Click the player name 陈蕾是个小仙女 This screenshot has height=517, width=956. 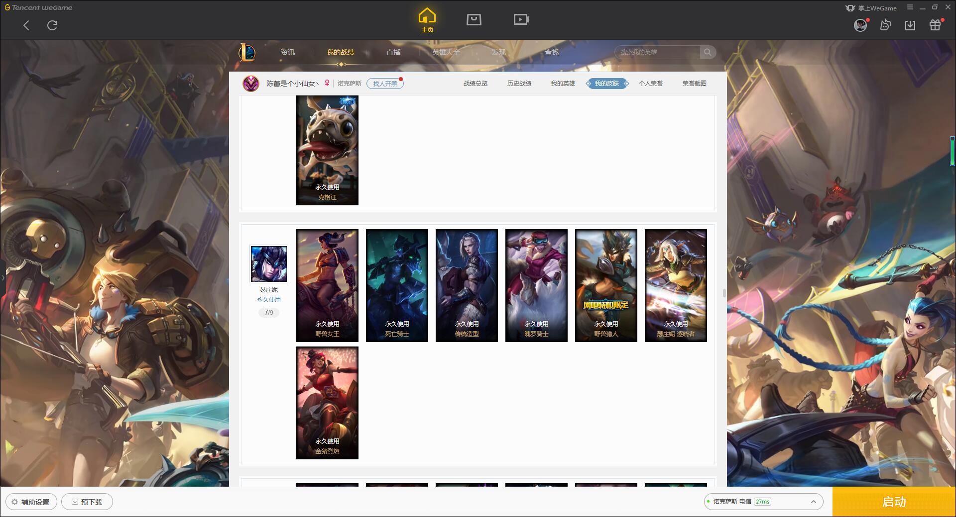point(292,84)
